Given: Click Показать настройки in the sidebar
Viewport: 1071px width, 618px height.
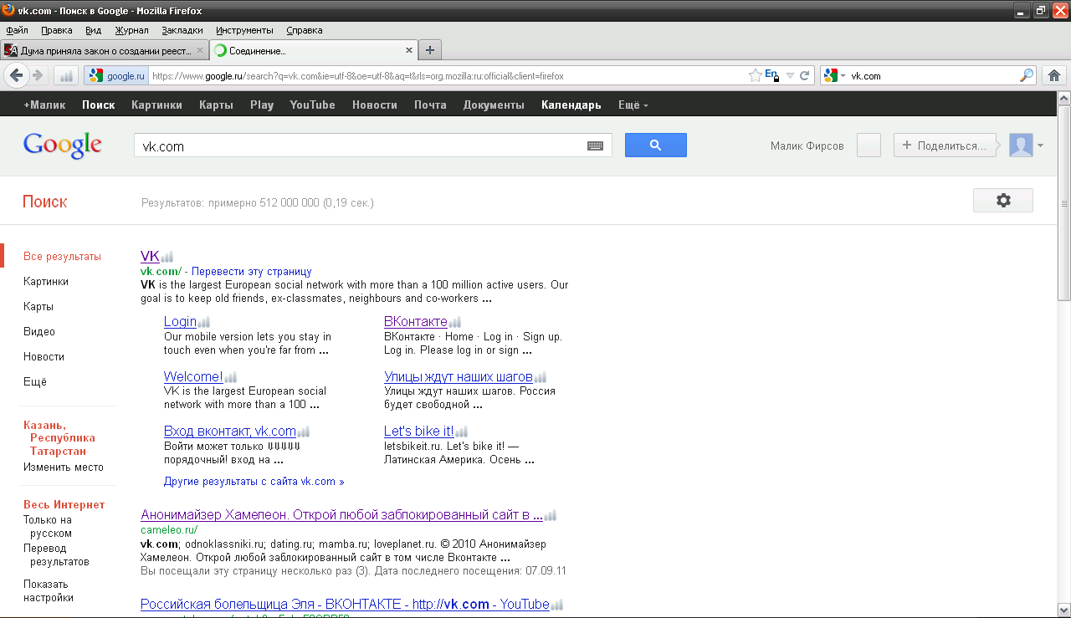Looking at the screenshot, I should pyautogui.click(x=49, y=590).
